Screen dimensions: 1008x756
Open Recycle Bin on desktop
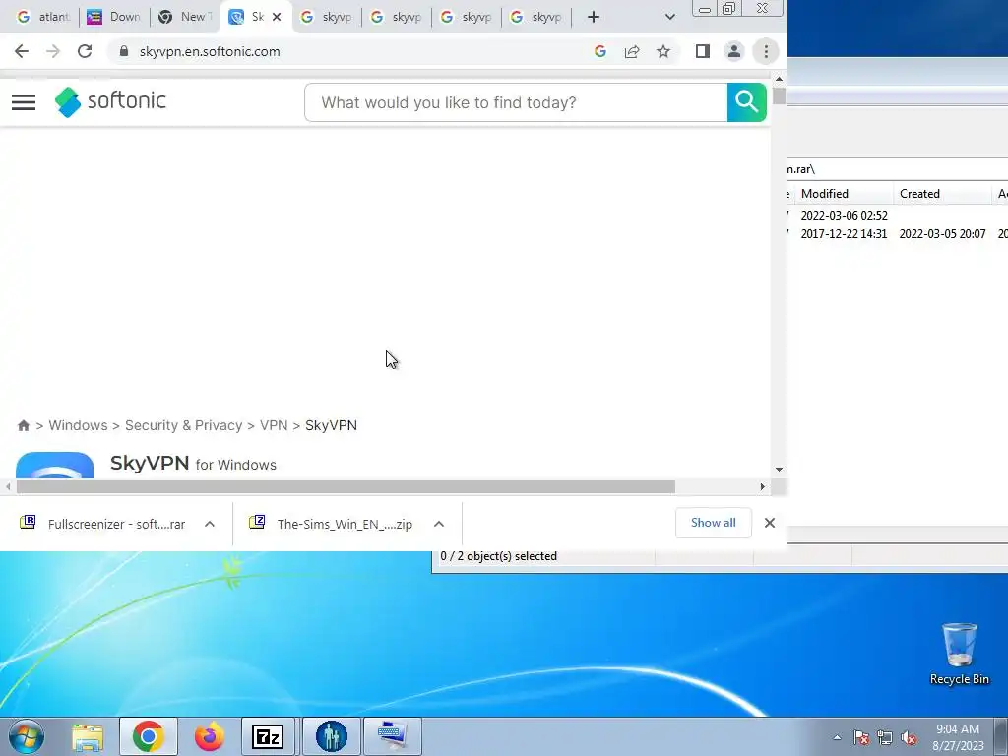(959, 654)
